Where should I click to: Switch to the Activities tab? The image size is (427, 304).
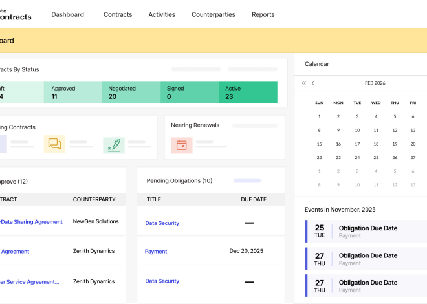(162, 14)
